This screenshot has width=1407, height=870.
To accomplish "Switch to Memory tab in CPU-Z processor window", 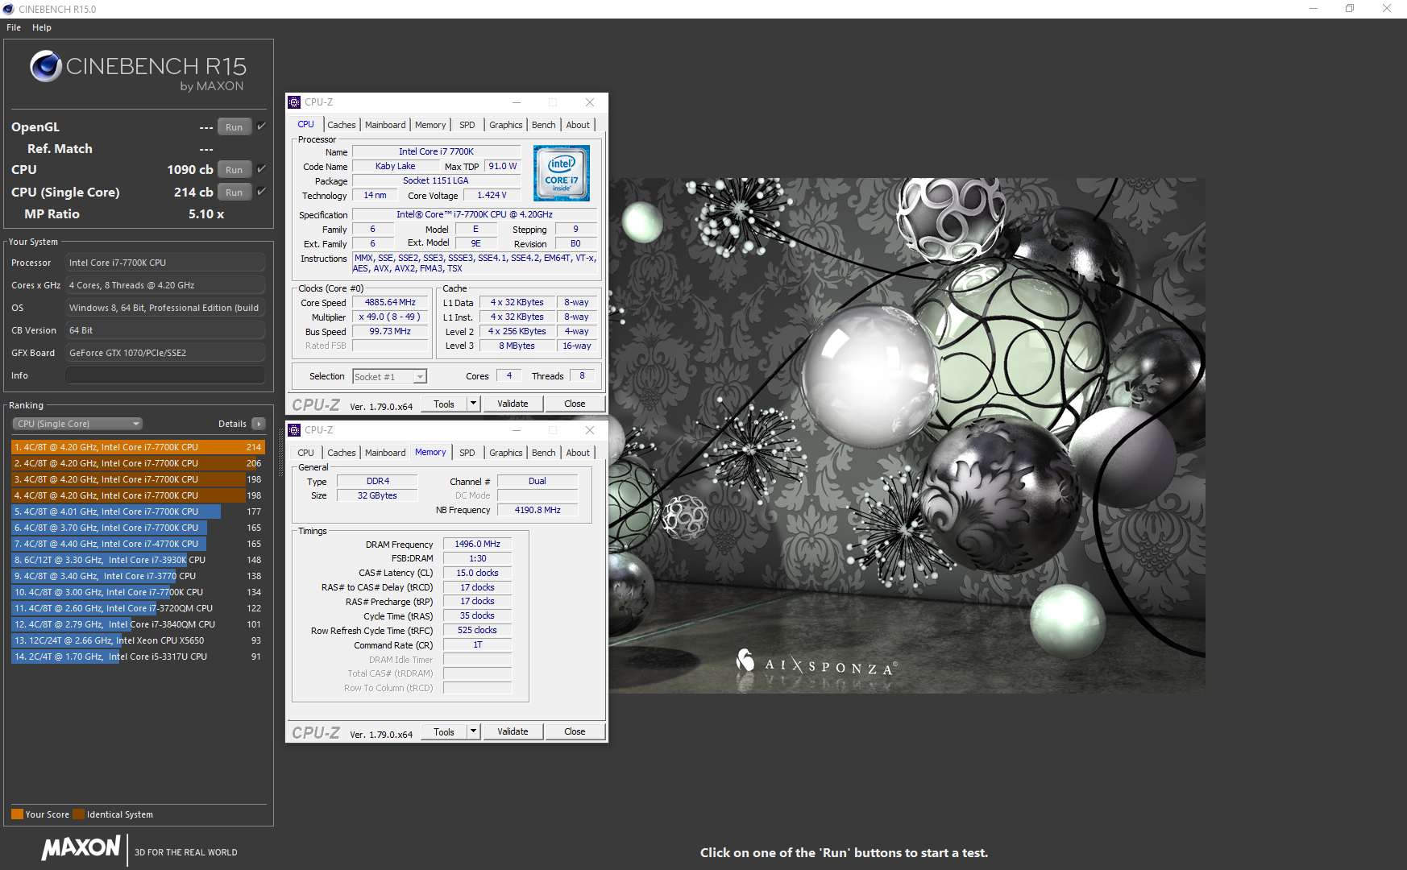I will click(x=430, y=125).
